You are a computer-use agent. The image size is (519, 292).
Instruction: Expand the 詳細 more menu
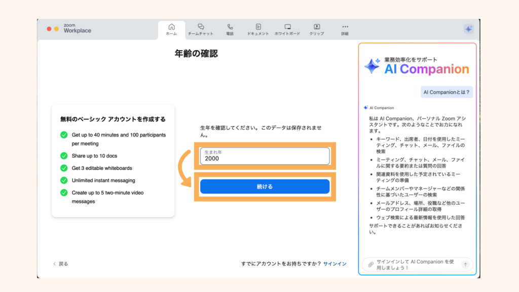click(345, 28)
